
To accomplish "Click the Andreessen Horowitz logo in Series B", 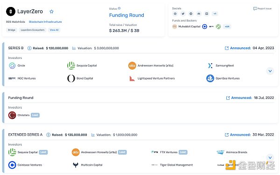I will pos(132,65).
